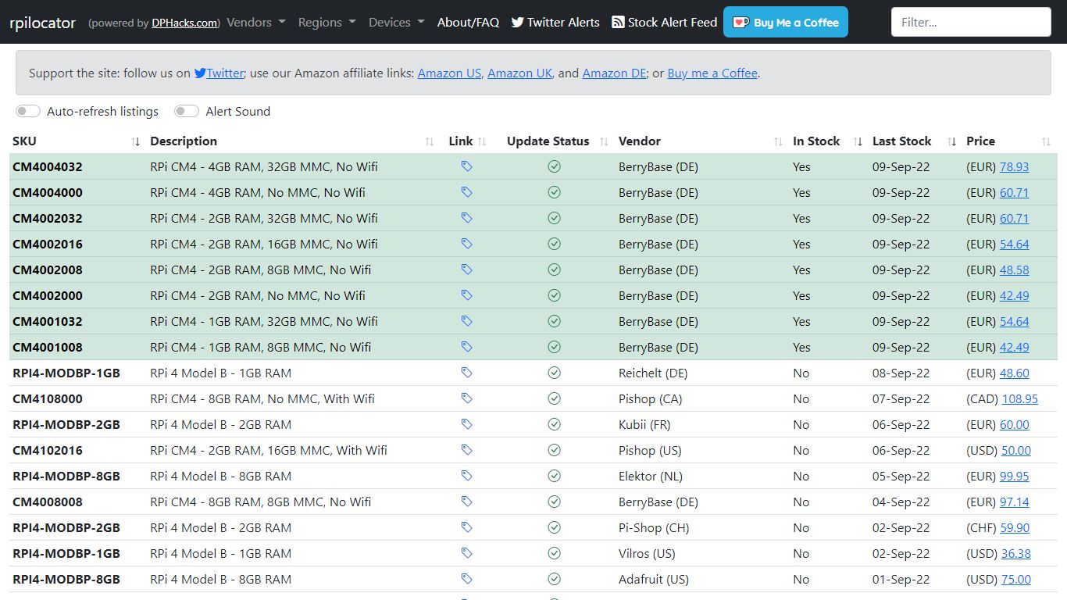This screenshot has height=600, width=1067.
Task: Sort by Vendor using its sort arrows
Action: (778, 141)
